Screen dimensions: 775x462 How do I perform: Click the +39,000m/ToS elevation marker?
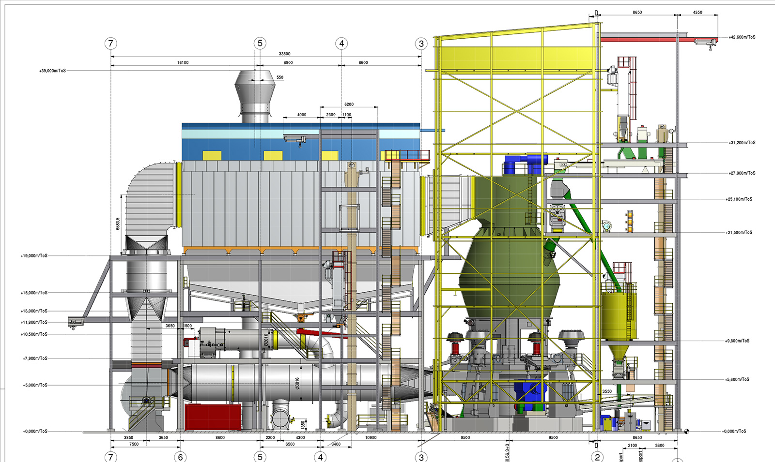pos(52,71)
